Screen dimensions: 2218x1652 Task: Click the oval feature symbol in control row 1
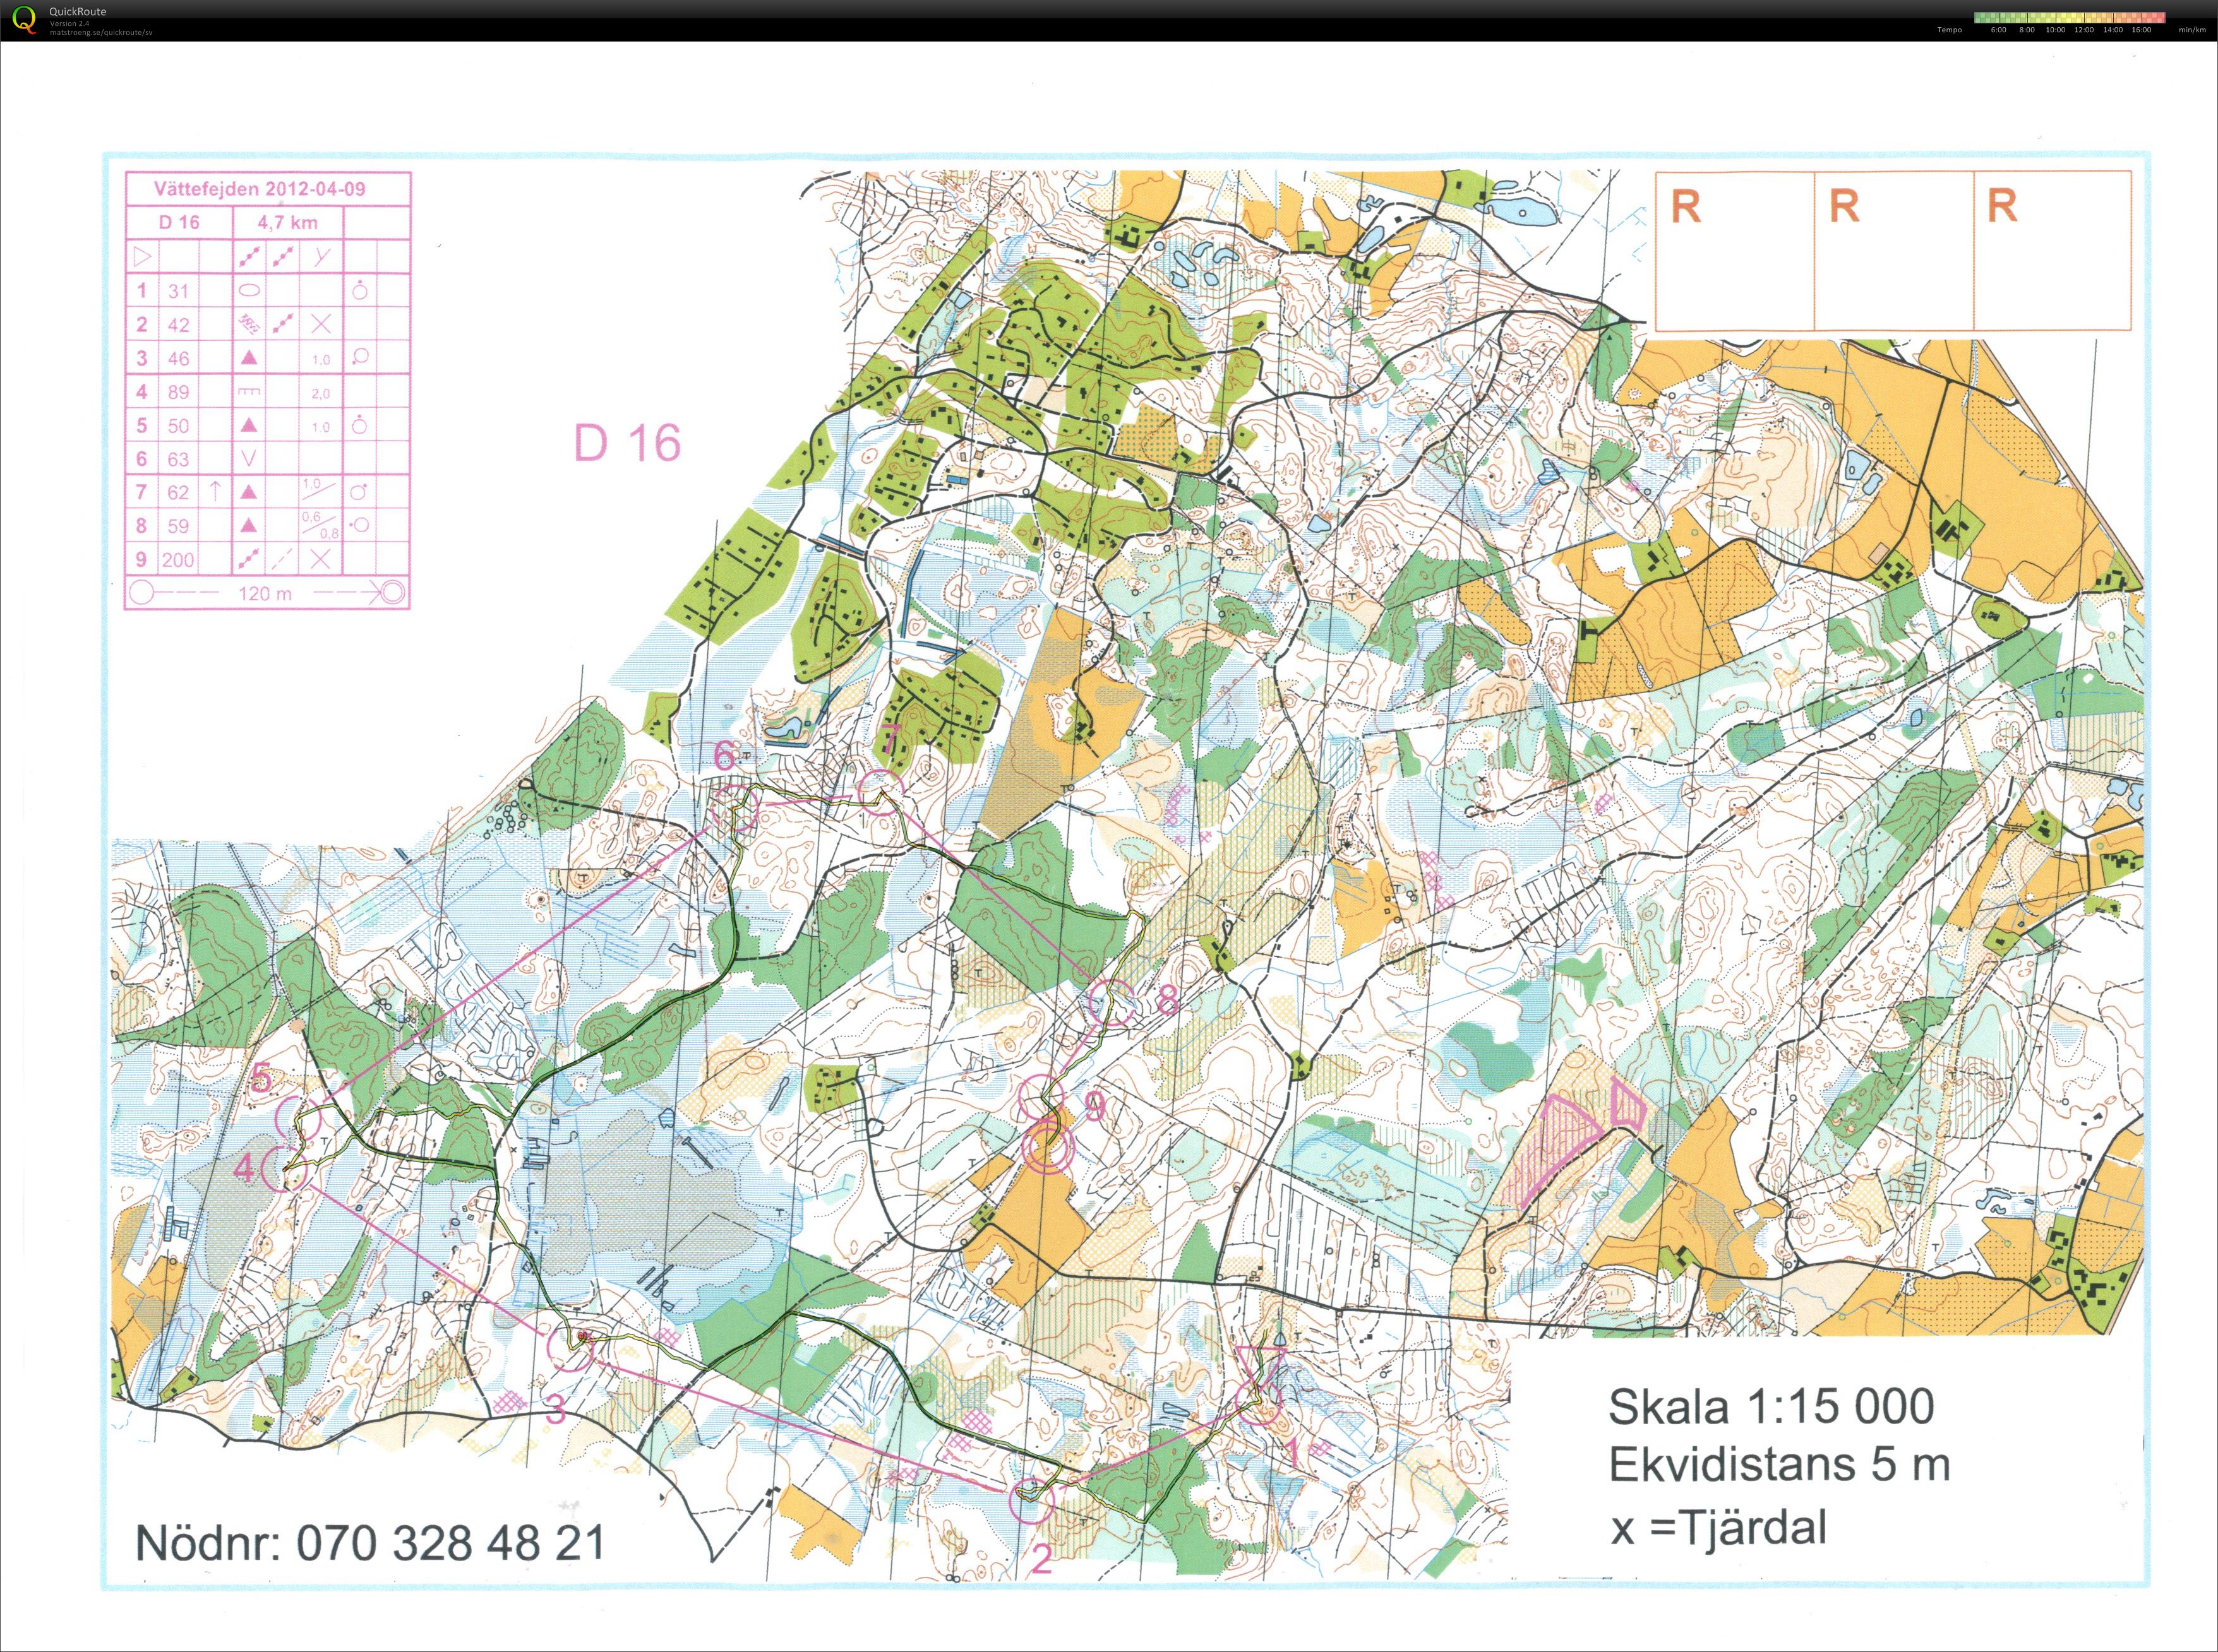249,291
